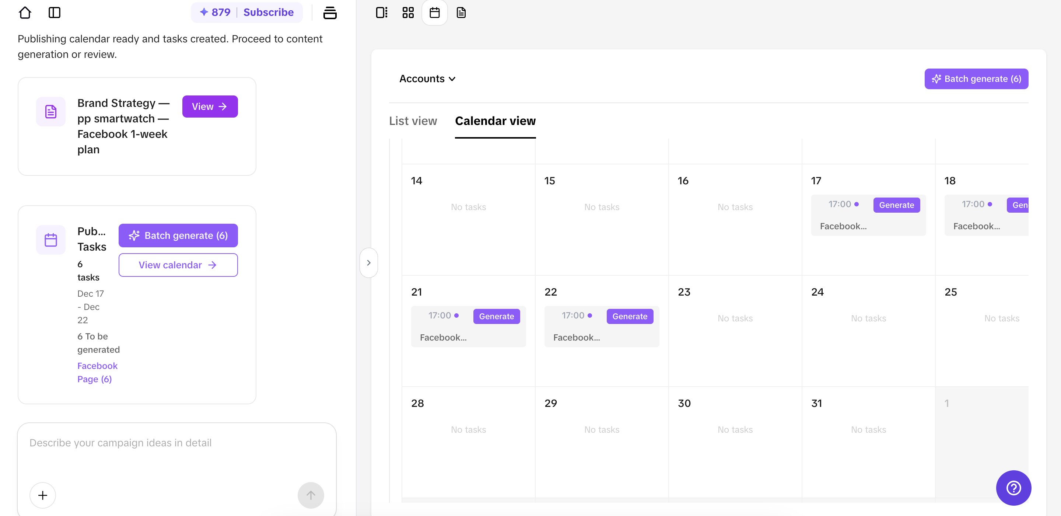The image size is (1061, 516).
Task: Click the home icon
Action: (x=25, y=13)
